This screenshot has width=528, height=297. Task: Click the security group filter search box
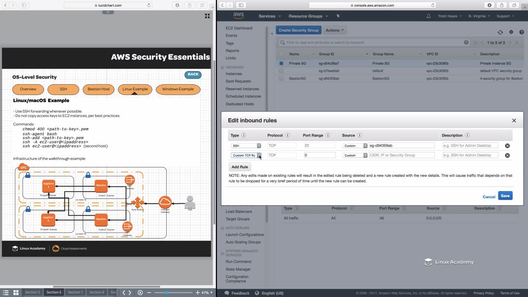(x=374, y=42)
